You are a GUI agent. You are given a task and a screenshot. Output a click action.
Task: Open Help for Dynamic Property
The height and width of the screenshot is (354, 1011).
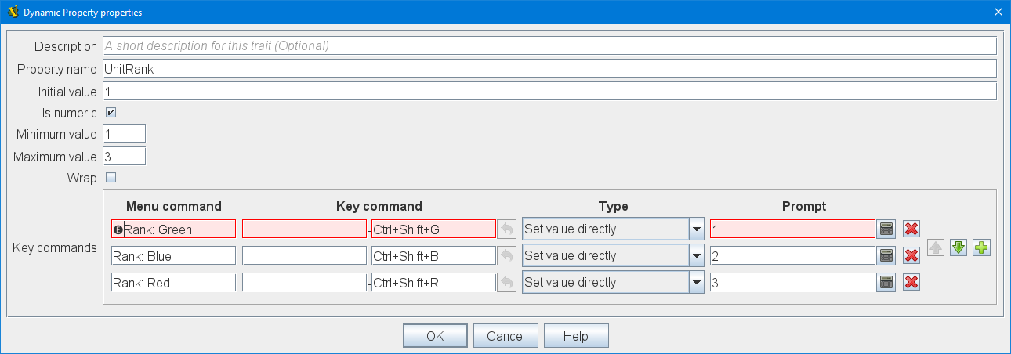pos(575,336)
